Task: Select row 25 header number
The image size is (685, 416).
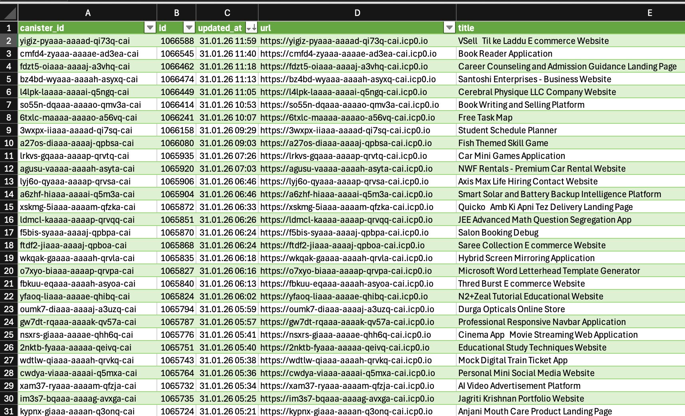Action: click(x=9, y=335)
